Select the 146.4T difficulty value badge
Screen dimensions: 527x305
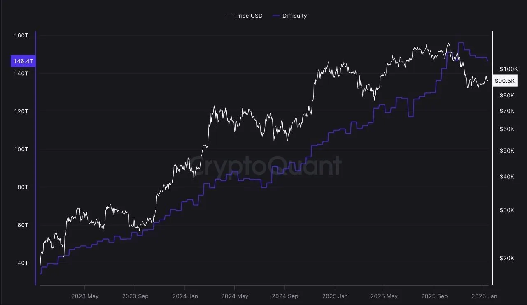23,61
